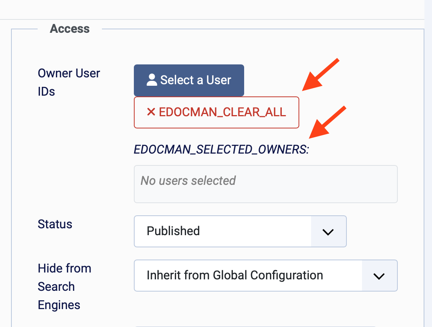Click the red X icon beside EDOCMAN_CLEAR_ALL
The image size is (432, 327).
click(x=151, y=112)
